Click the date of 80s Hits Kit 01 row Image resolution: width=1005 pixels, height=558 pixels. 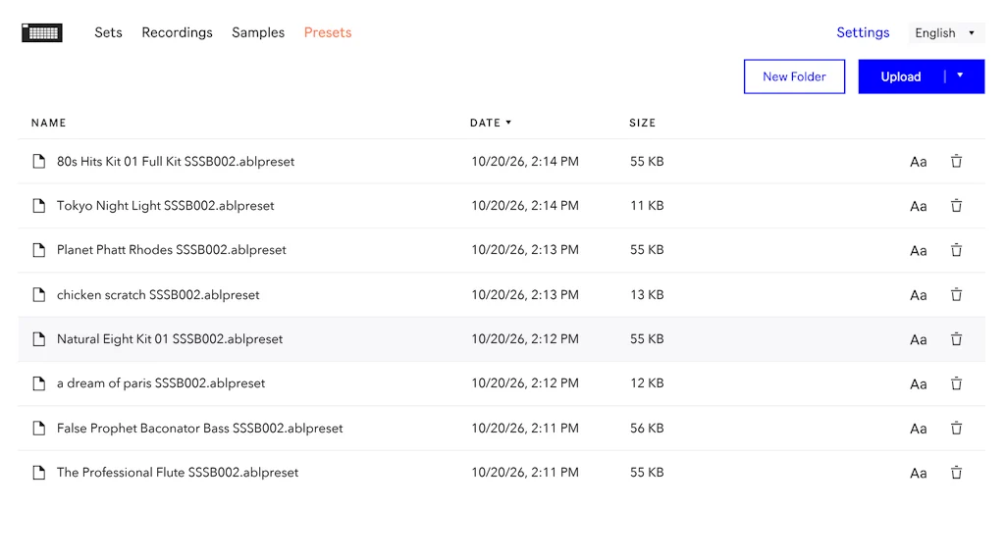pyautogui.click(x=525, y=162)
